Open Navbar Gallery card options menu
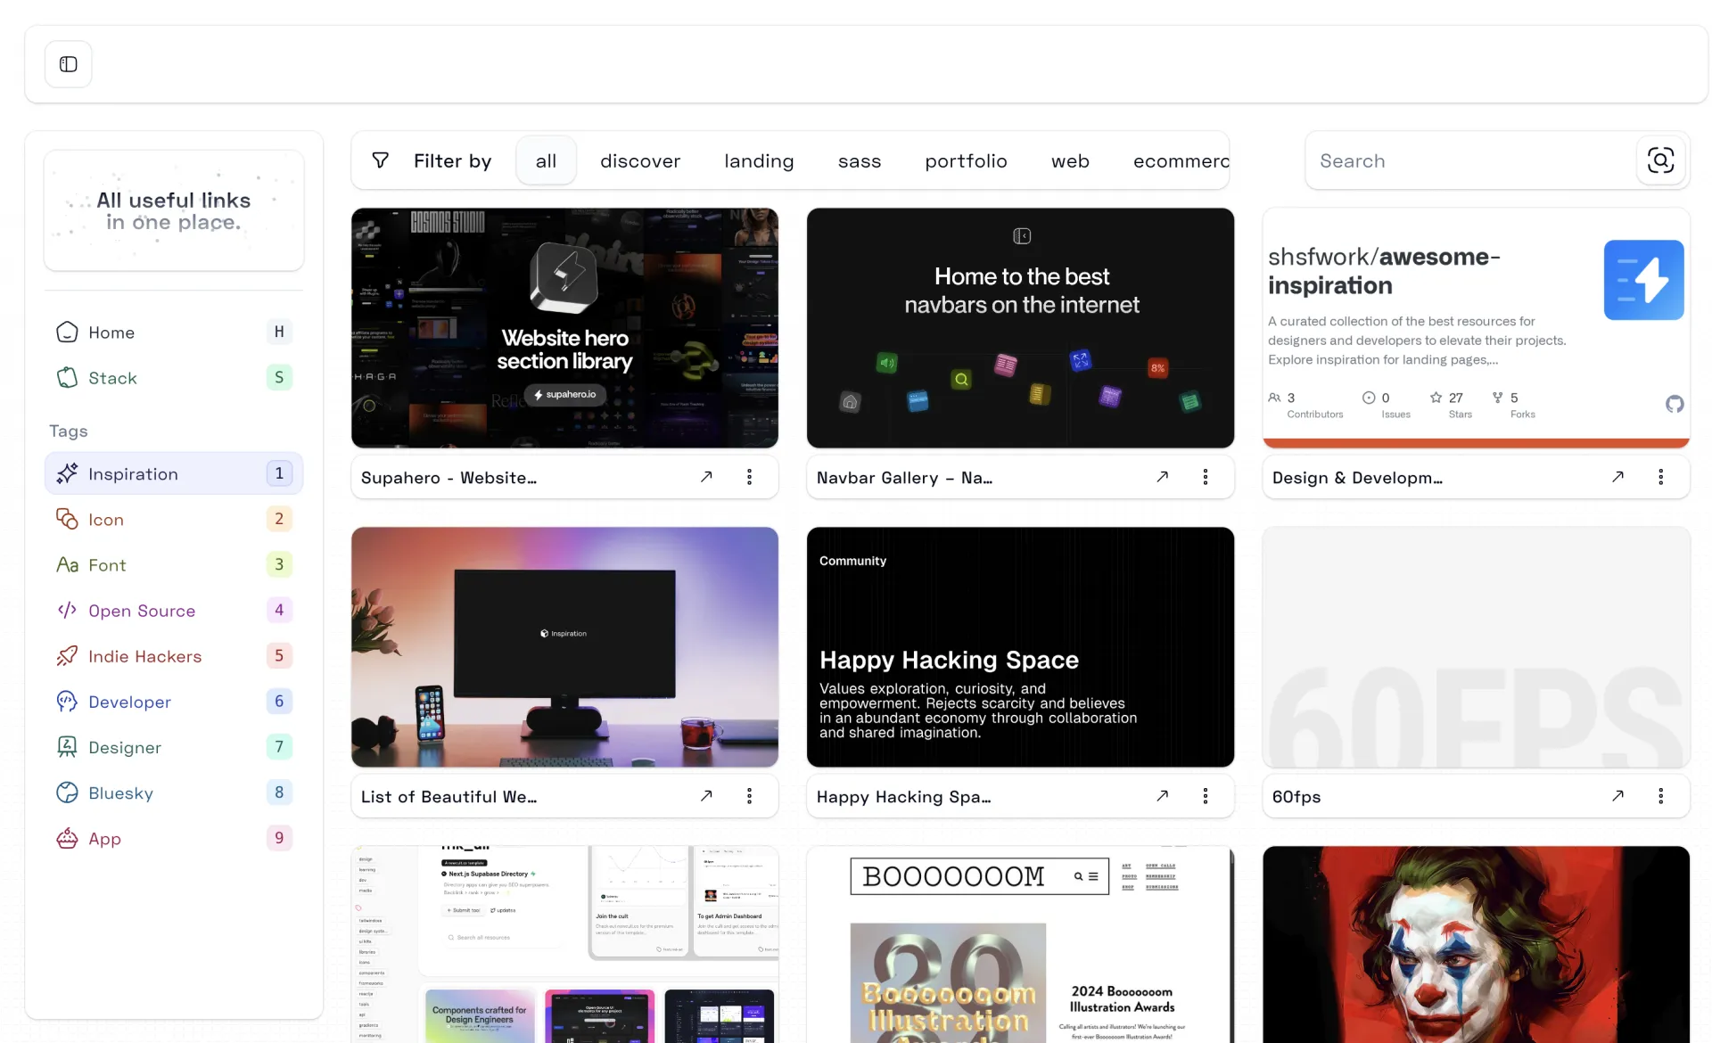1712x1043 pixels. (x=1205, y=477)
